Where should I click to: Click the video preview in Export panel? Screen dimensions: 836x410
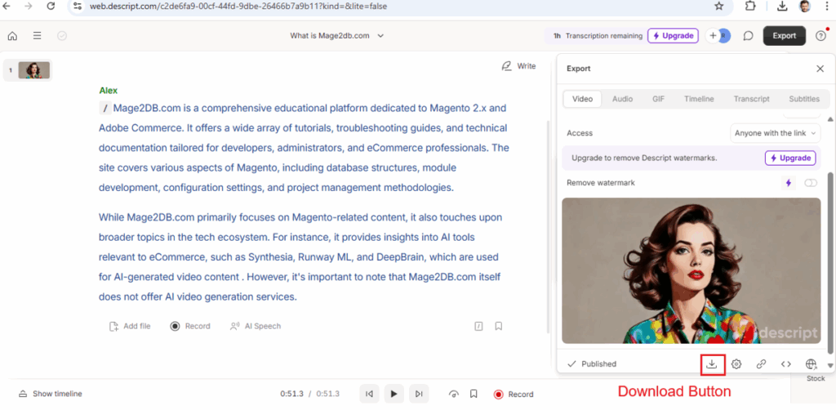tap(691, 271)
